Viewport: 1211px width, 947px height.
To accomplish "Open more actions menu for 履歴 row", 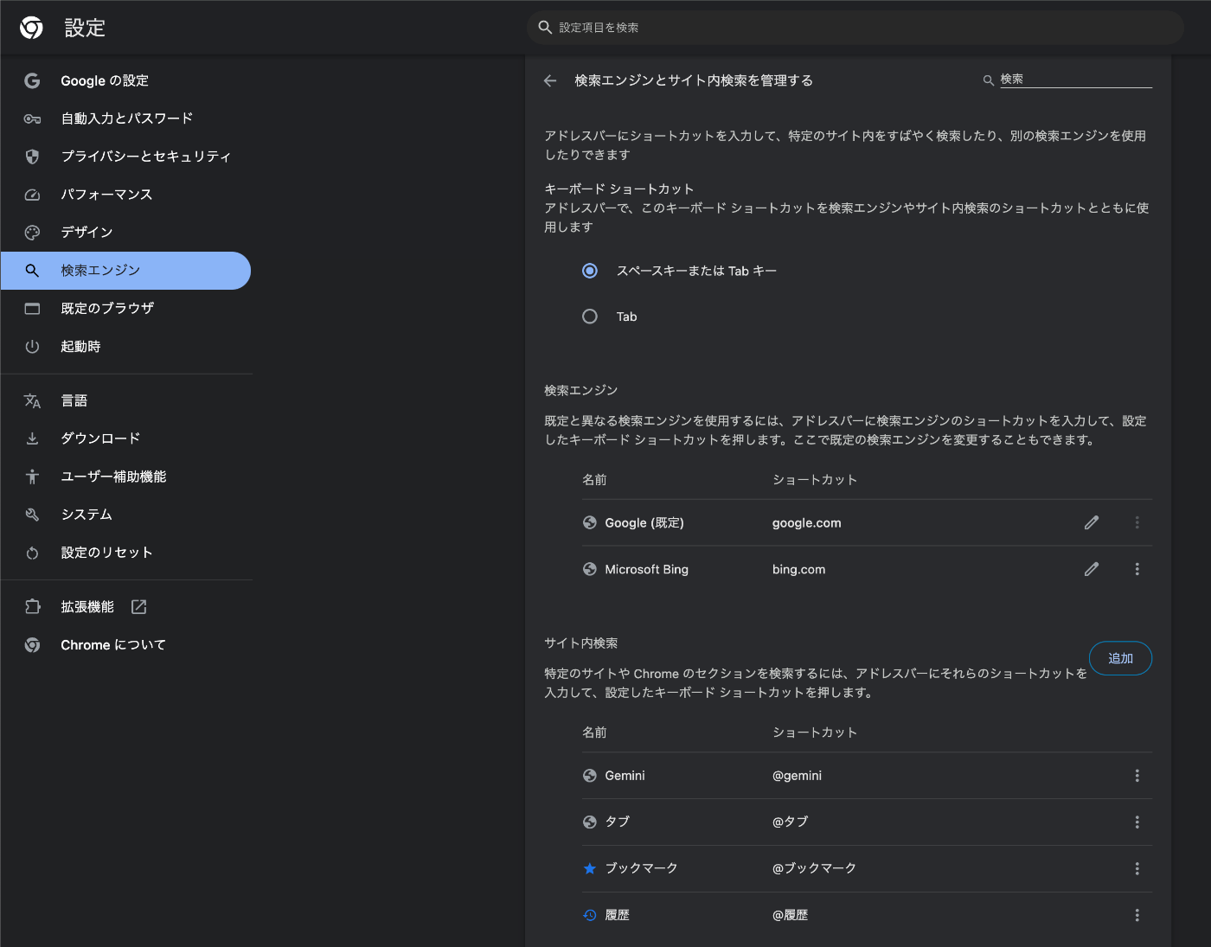I will pos(1137,915).
